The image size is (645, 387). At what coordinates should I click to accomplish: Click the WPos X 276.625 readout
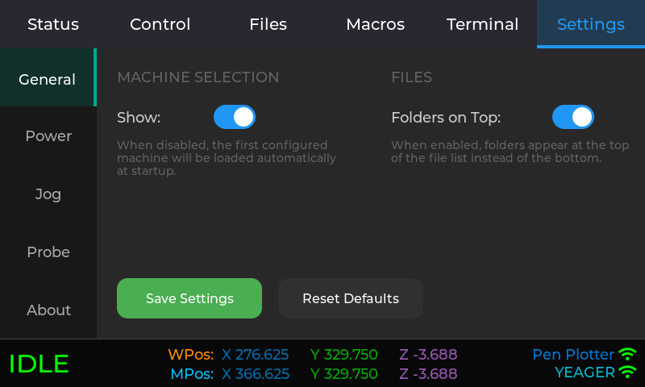[x=255, y=355]
